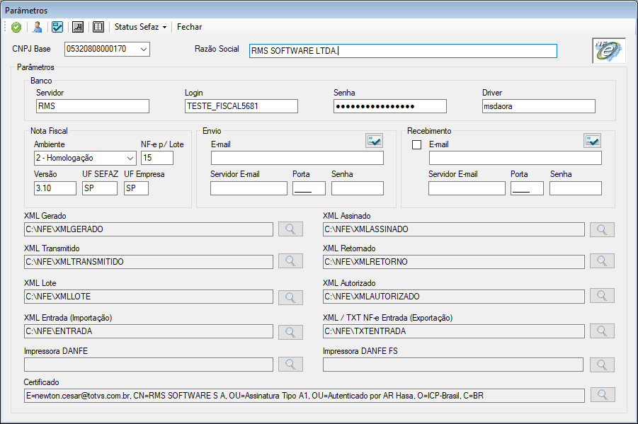Search for Impressora DANFE FS printer

[x=602, y=365]
